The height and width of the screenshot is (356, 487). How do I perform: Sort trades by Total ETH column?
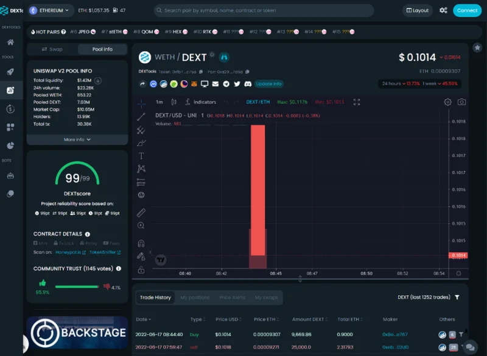tap(350, 319)
